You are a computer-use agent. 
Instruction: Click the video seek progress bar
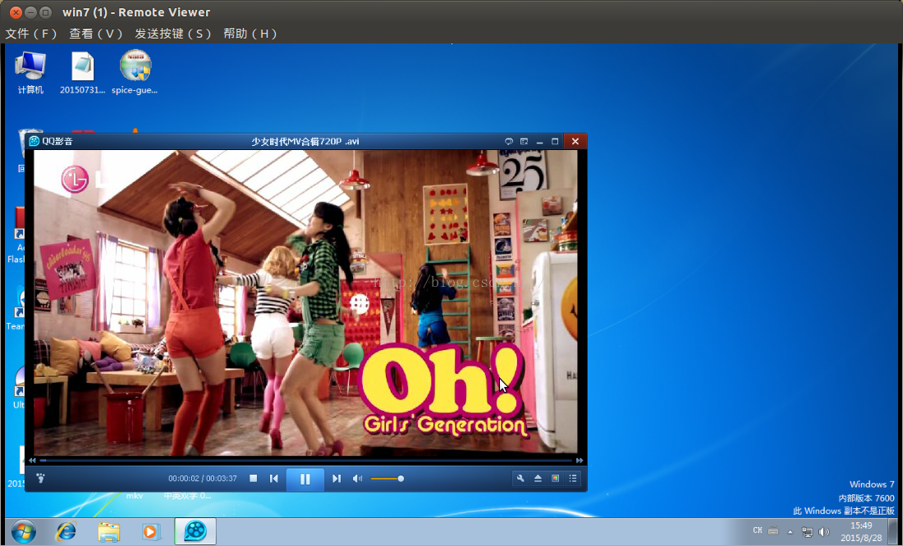tap(306, 460)
